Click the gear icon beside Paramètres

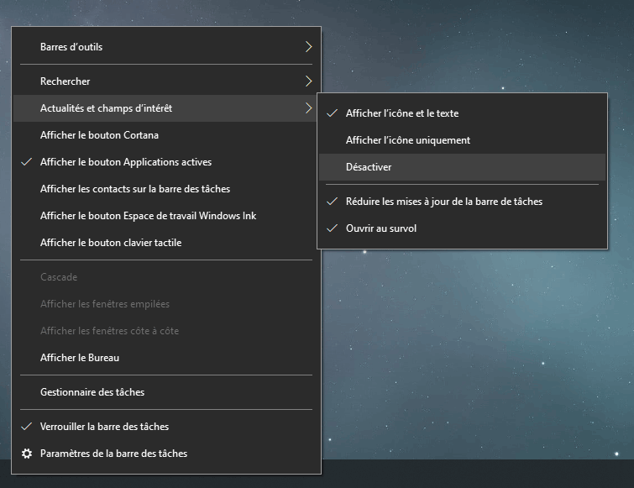tap(27, 454)
